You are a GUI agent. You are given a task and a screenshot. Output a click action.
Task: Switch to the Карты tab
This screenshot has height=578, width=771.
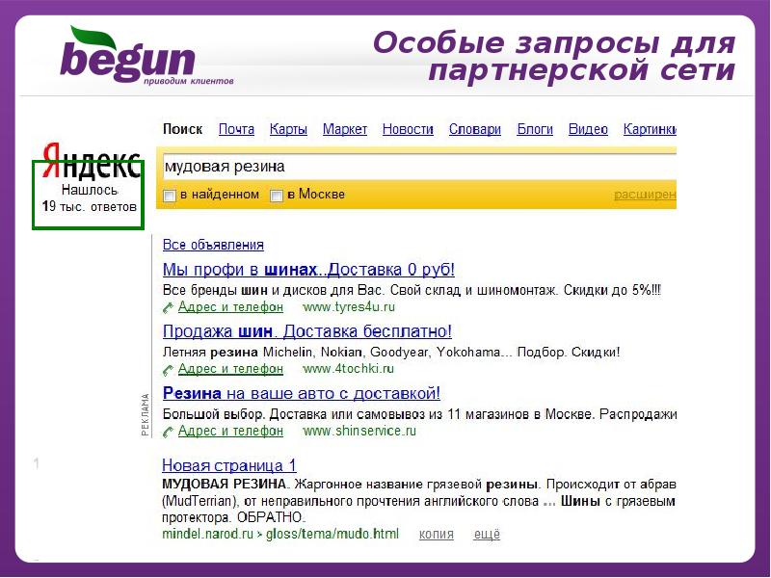coord(288,129)
